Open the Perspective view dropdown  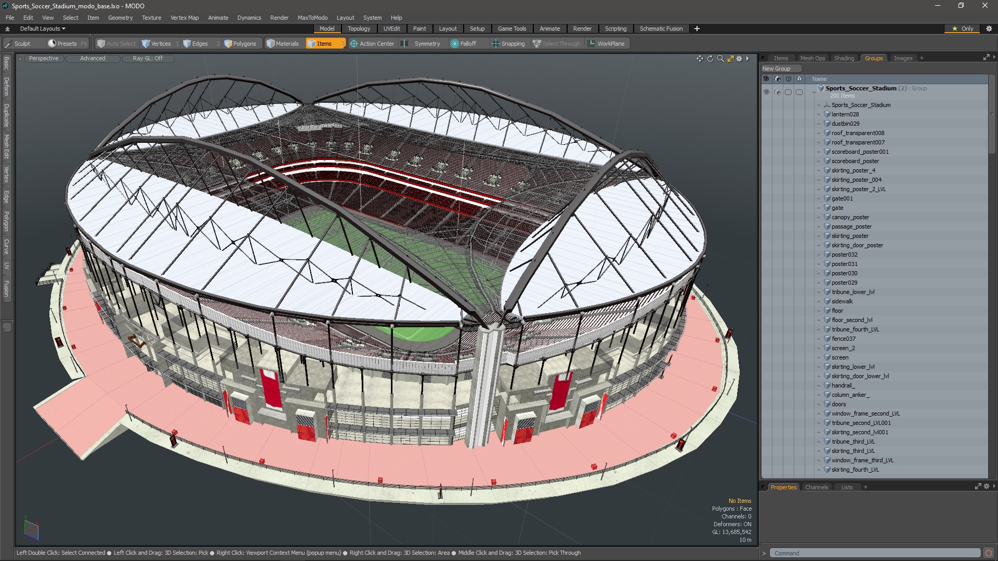tap(44, 58)
